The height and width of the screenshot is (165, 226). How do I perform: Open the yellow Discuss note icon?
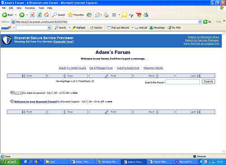[x=124, y=15]
